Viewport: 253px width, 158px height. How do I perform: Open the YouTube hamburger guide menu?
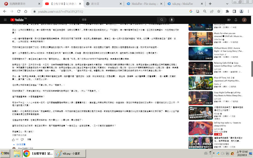5,20
